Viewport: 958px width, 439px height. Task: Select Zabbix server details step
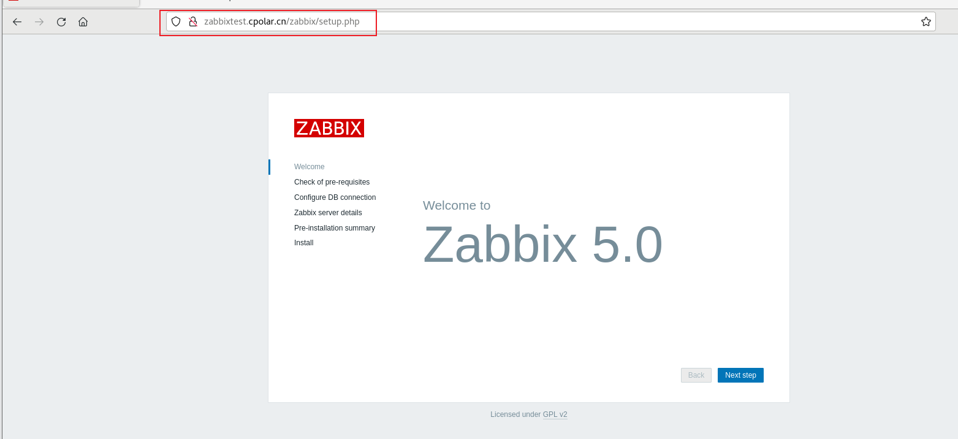tap(328, 213)
